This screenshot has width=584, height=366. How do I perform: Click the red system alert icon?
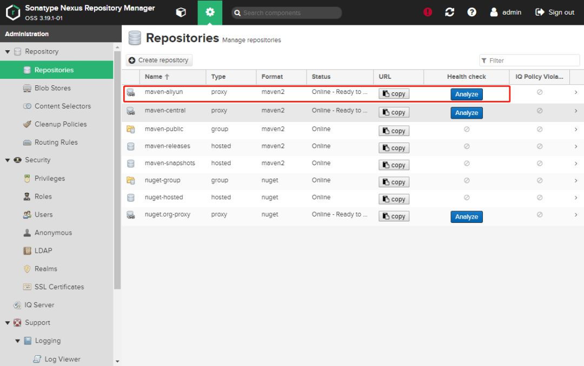coord(428,12)
